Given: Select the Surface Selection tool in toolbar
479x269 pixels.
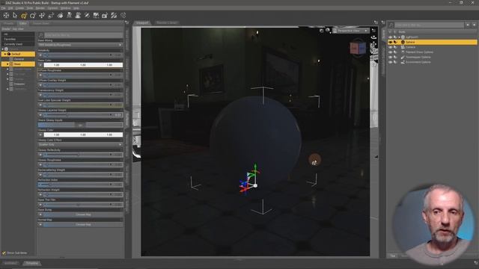Looking at the screenshot, I should tap(60, 15).
